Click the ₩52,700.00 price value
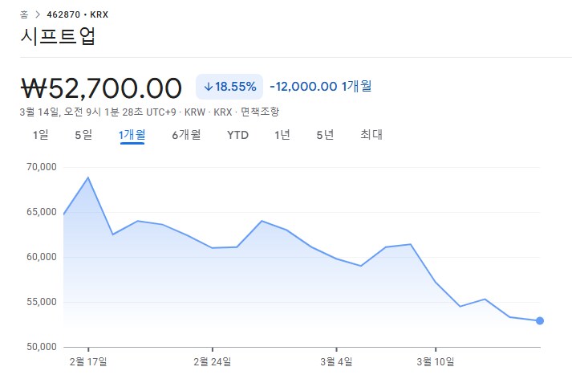The width and height of the screenshot is (572, 379). pos(101,88)
